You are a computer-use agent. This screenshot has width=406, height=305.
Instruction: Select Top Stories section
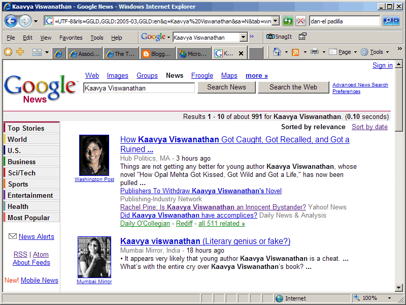pos(31,128)
